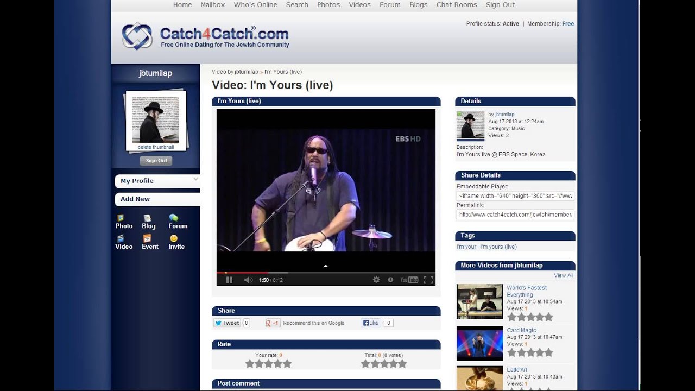695x391 pixels.
Task: Open jbtumilap link in Details panel
Action: [x=504, y=115]
